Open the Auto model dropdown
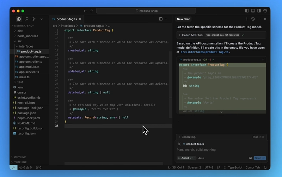This screenshot has width=282, height=177. [202, 158]
